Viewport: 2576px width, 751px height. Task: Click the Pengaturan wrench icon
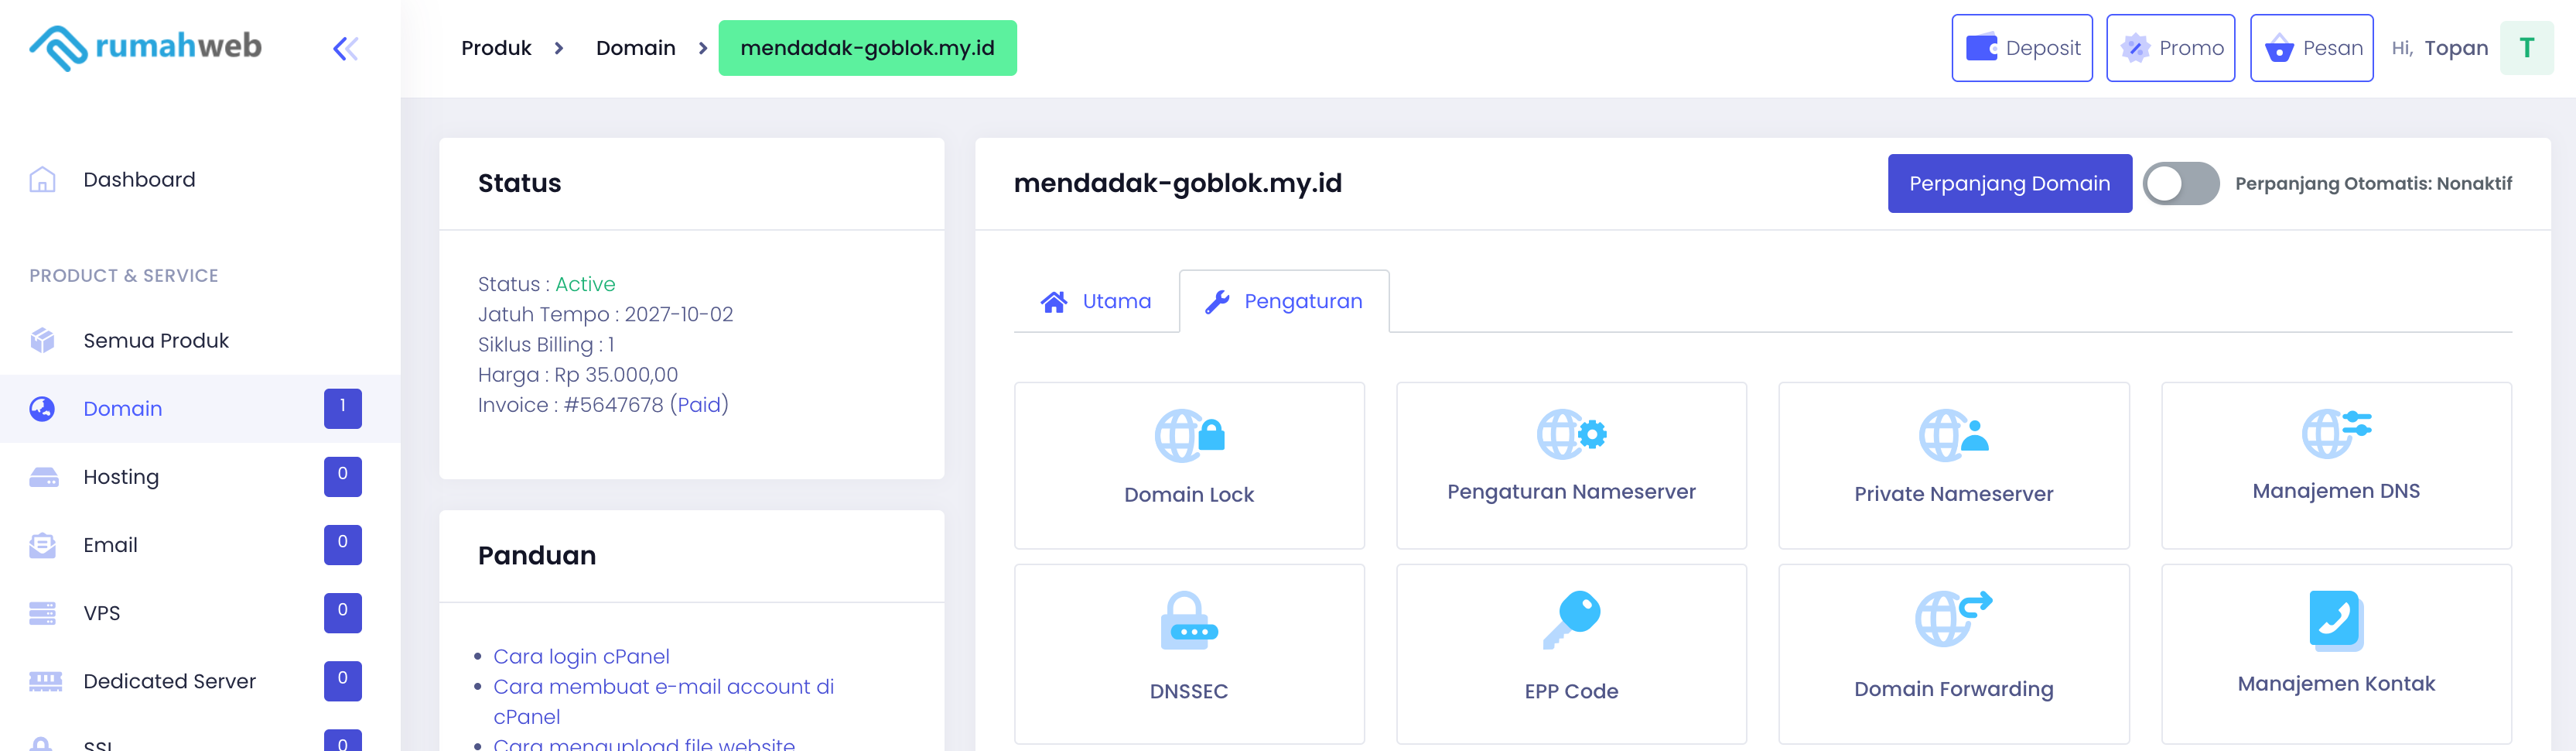coord(1217,301)
